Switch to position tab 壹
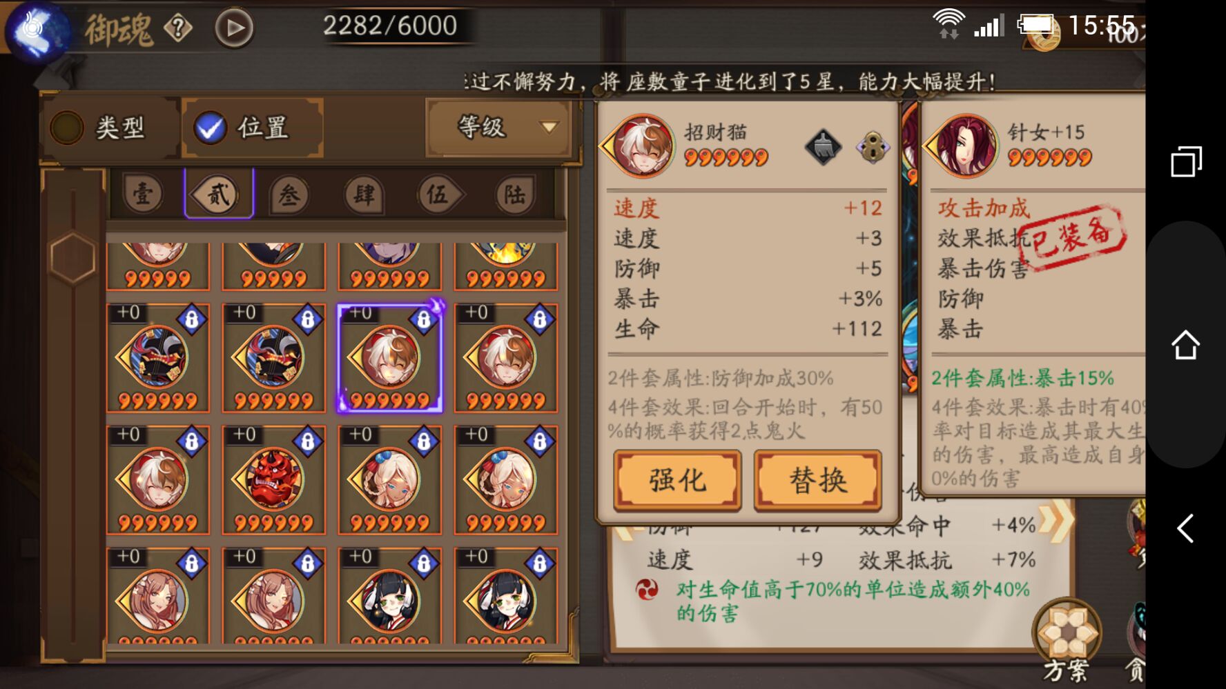This screenshot has height=689, width=1226. click(x=144, y=194)
